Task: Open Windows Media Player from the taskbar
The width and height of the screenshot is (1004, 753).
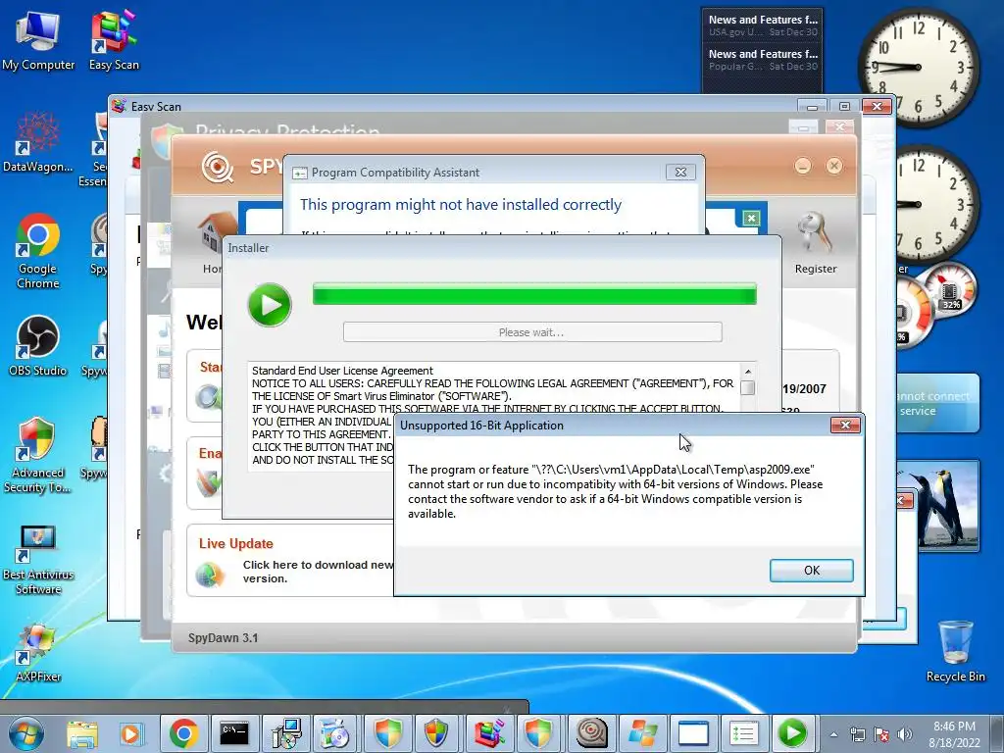Action: [x=131, y=733]
